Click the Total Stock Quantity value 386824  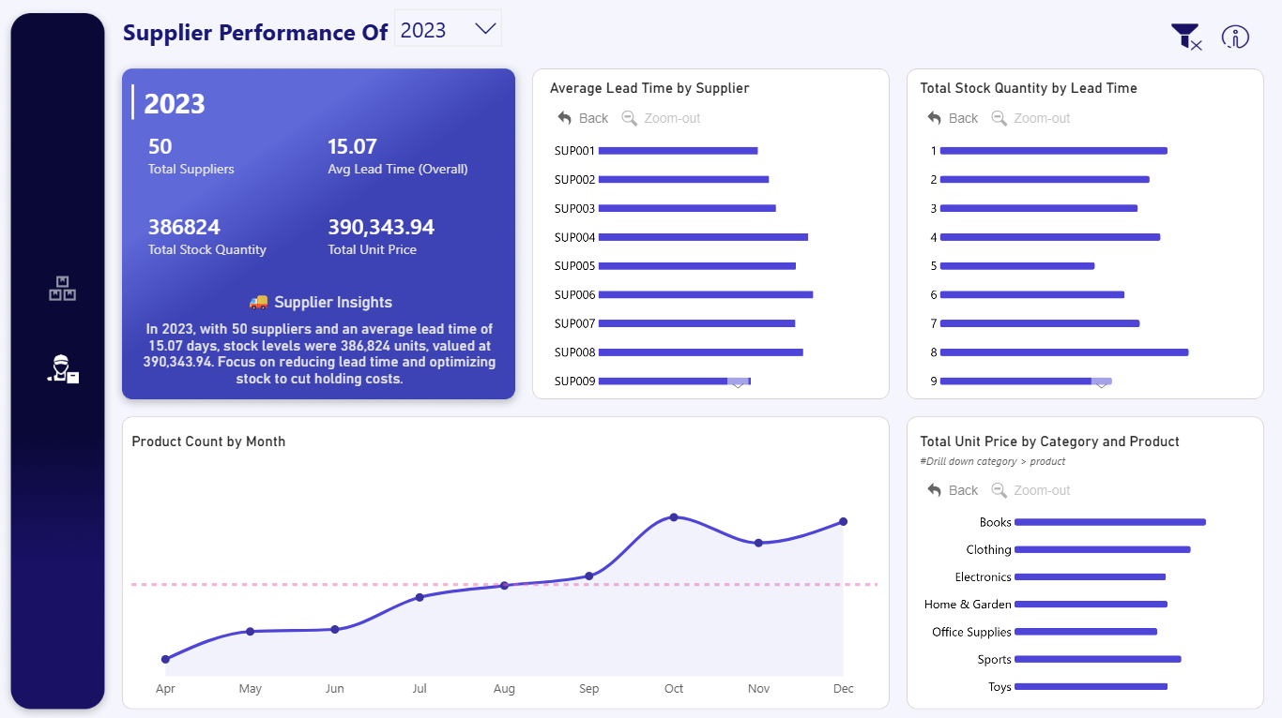coord(184,227)
